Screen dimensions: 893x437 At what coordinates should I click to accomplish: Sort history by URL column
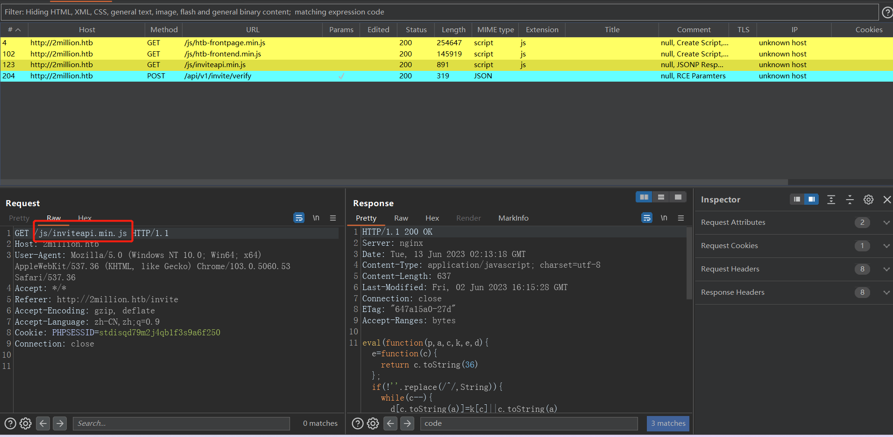253,29
